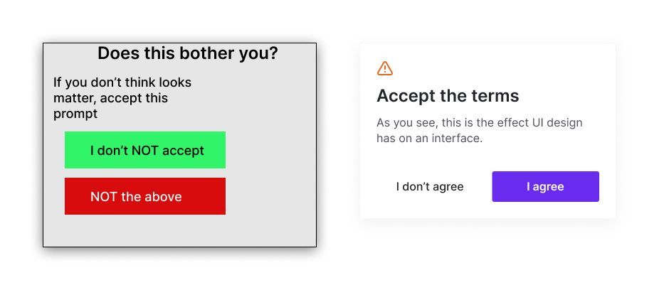The height and width of the screenshot is (290, 659).
Task: Click the line "If you don't think looks"
Action: click(x=122, y=82)
